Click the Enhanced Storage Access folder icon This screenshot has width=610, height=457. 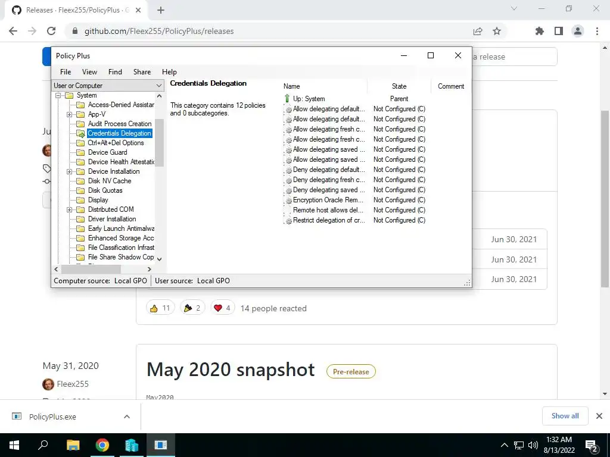tap(80, 238)
